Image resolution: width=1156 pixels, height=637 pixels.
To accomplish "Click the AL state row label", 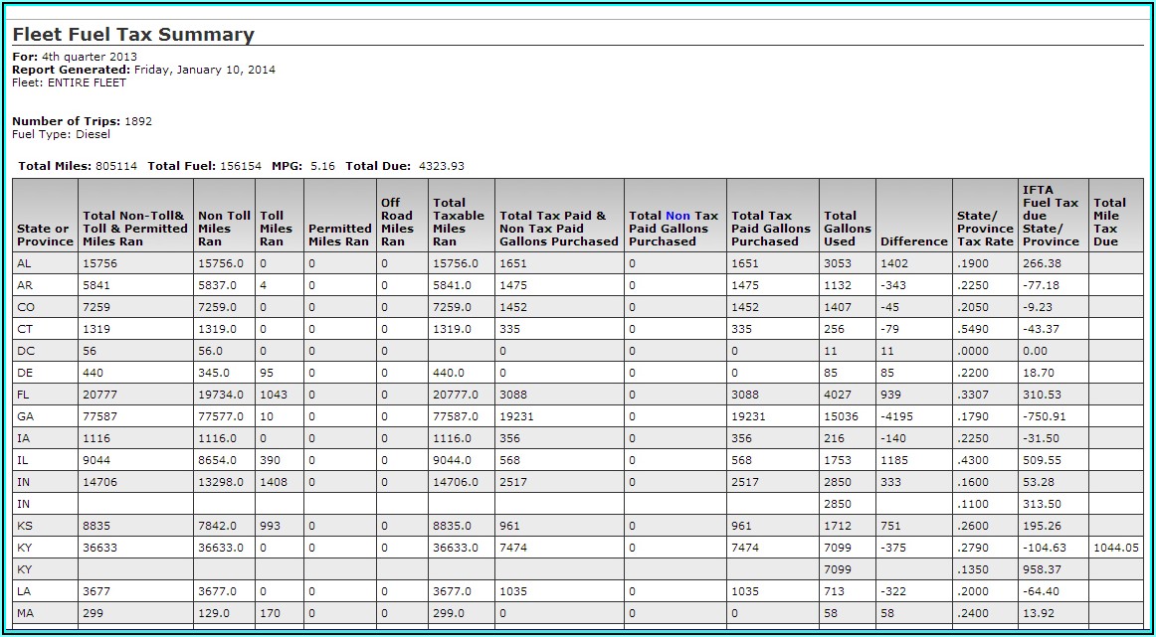I will (25, 263).
